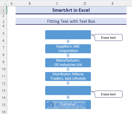
Task: Select column C header
Action: coord(57,4)
